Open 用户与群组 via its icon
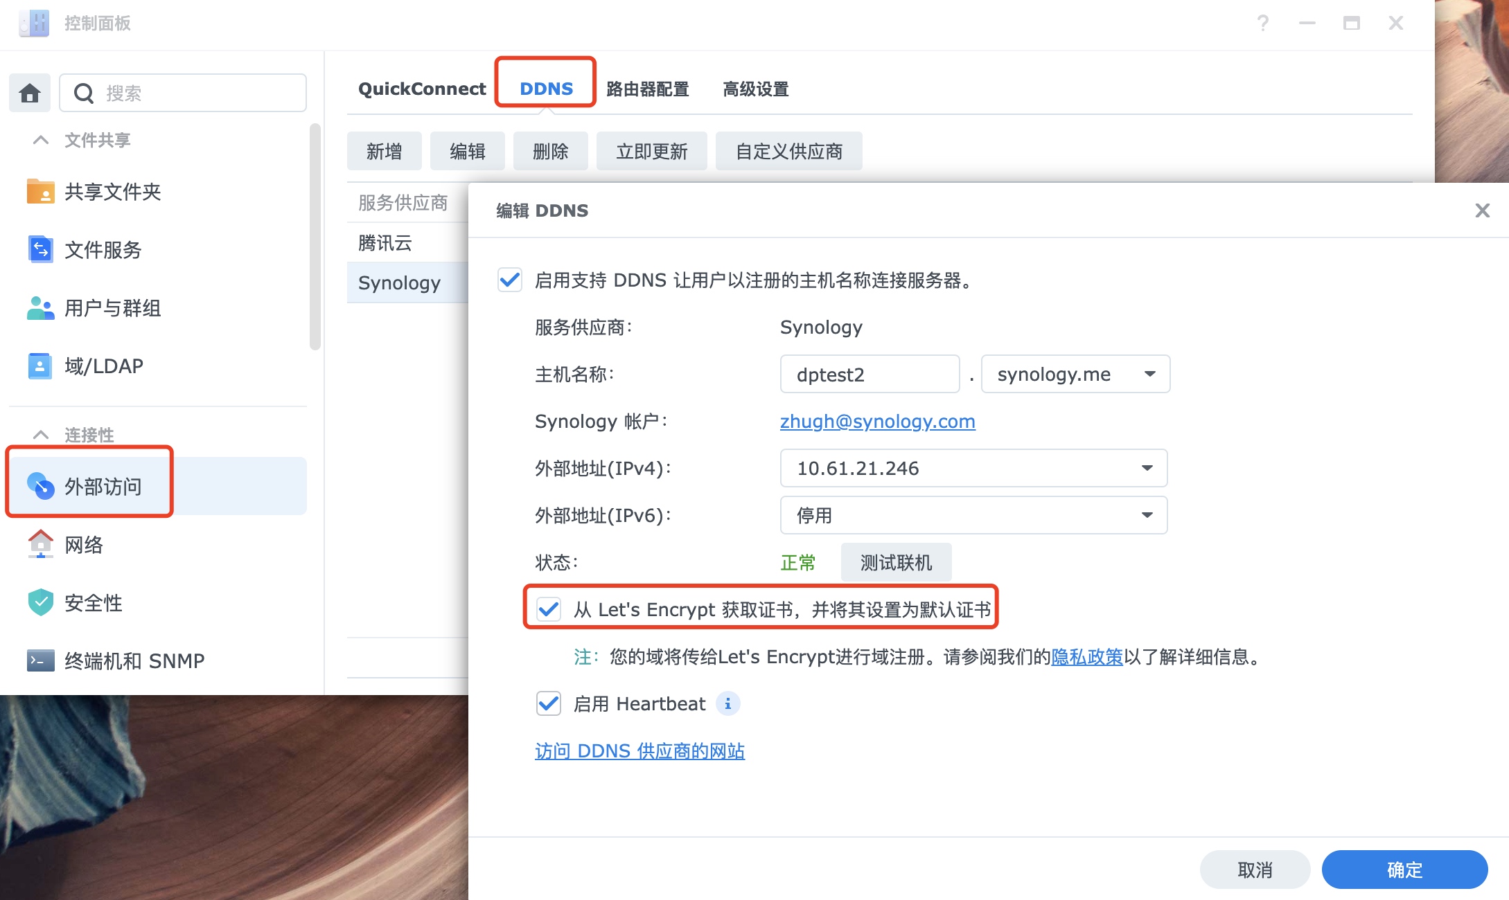1509x900 pixels. 40,308
